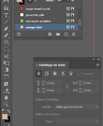The width and height of the screenshot is (103, 126).
Task: Select the Pen tool
Action: 6,29
